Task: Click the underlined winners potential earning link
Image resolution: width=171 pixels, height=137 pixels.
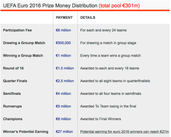Action: (124, 132)
